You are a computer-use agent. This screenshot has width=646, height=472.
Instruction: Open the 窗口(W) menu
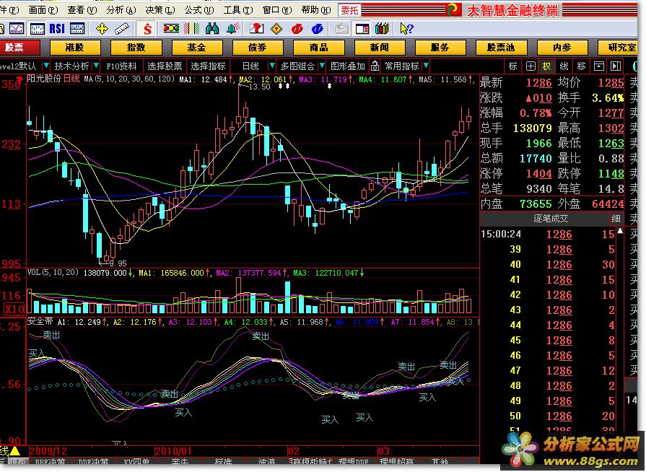(277, 10)
